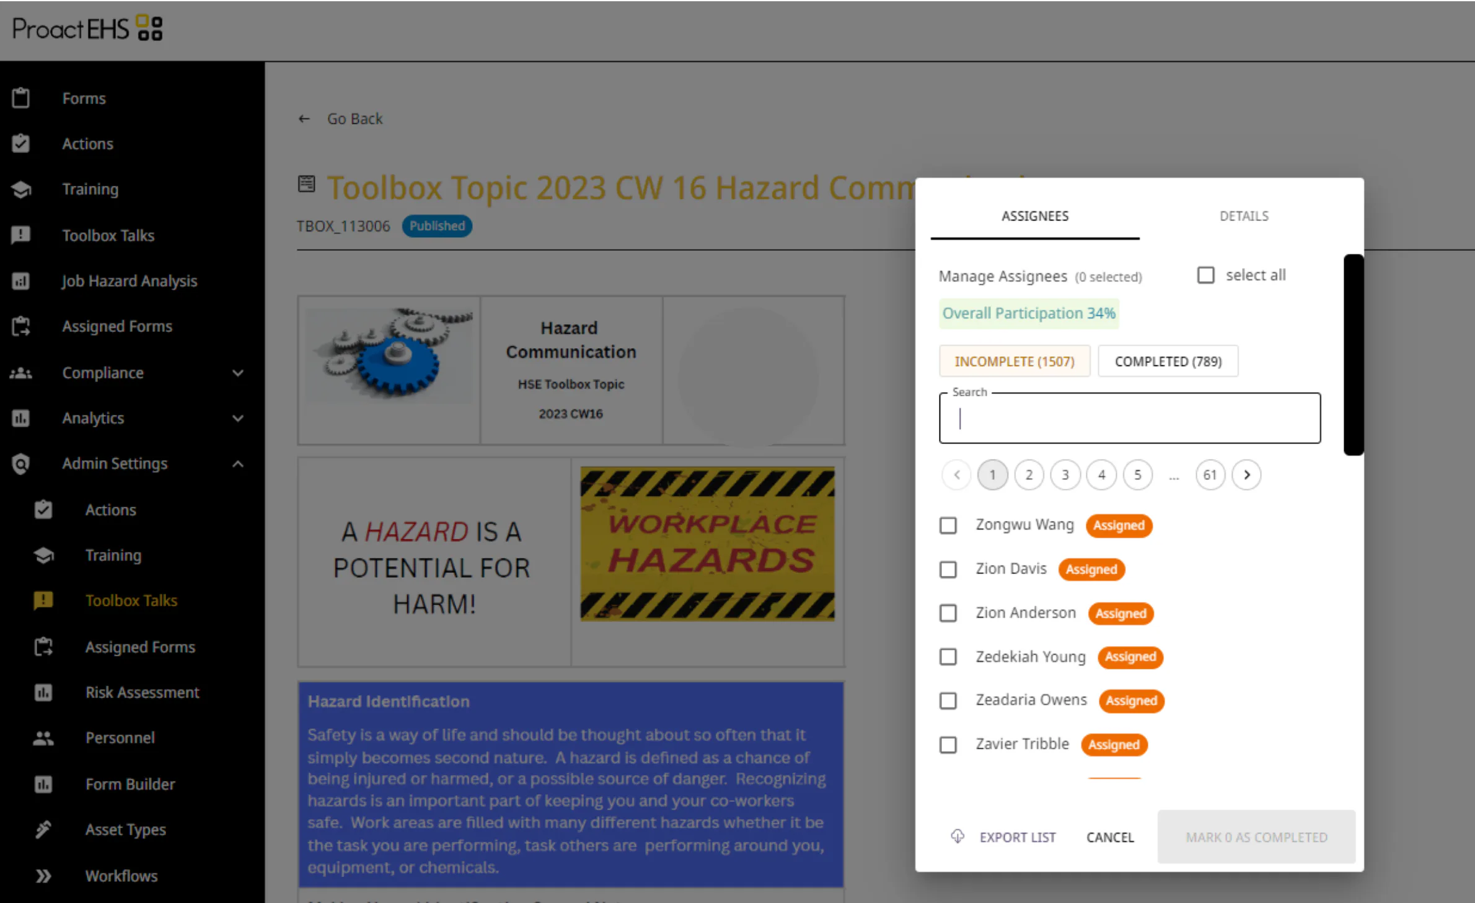Click the Risk Assessment icon
1475x903 pixels.
click(x=43, y=692)
